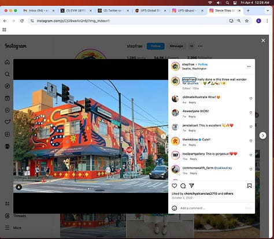Reply to jenstelcart's comment

(192, 130)
